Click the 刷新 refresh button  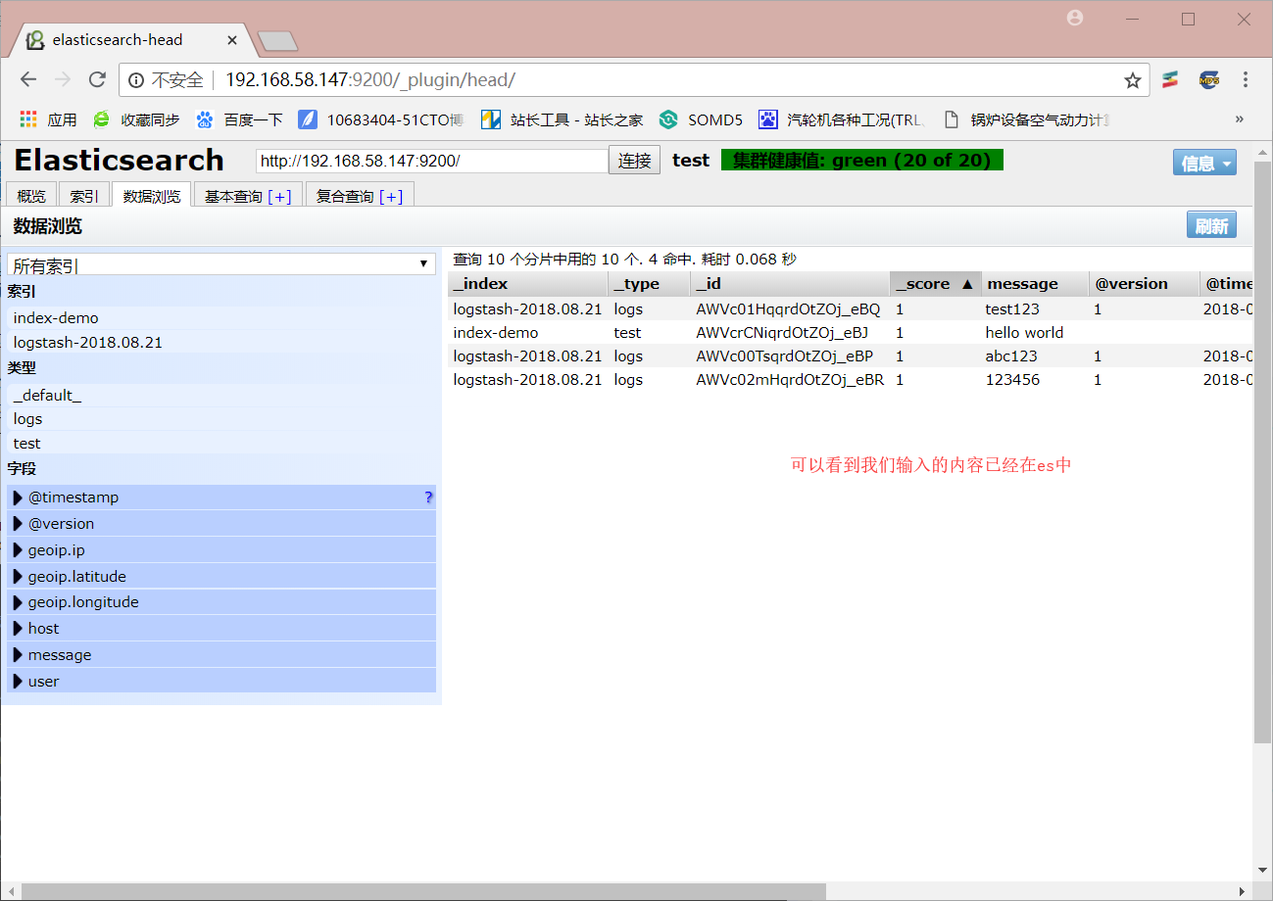(1211, 225)
